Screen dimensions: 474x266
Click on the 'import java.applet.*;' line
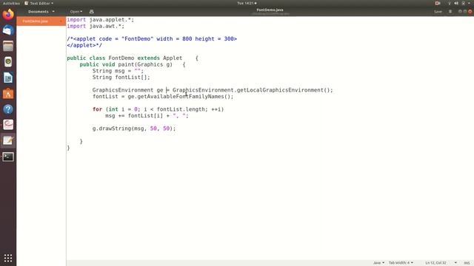click(101, 20)
